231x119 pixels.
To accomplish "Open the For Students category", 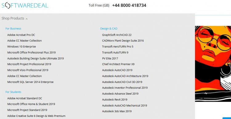I will click(x=13, y=92).
